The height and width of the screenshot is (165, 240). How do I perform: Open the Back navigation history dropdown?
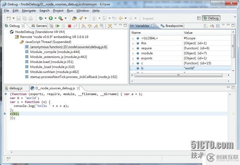point(126,18)
